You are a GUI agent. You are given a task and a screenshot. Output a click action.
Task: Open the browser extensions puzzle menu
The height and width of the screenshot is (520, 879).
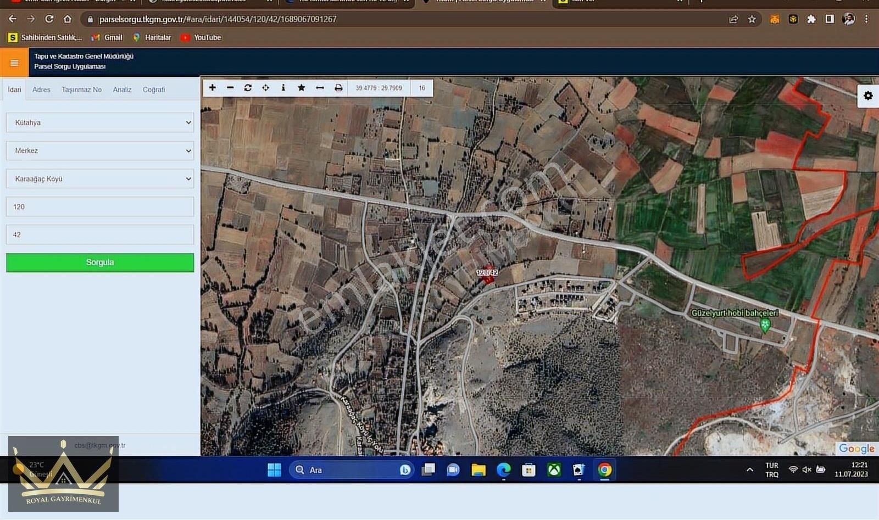point(811,19)
